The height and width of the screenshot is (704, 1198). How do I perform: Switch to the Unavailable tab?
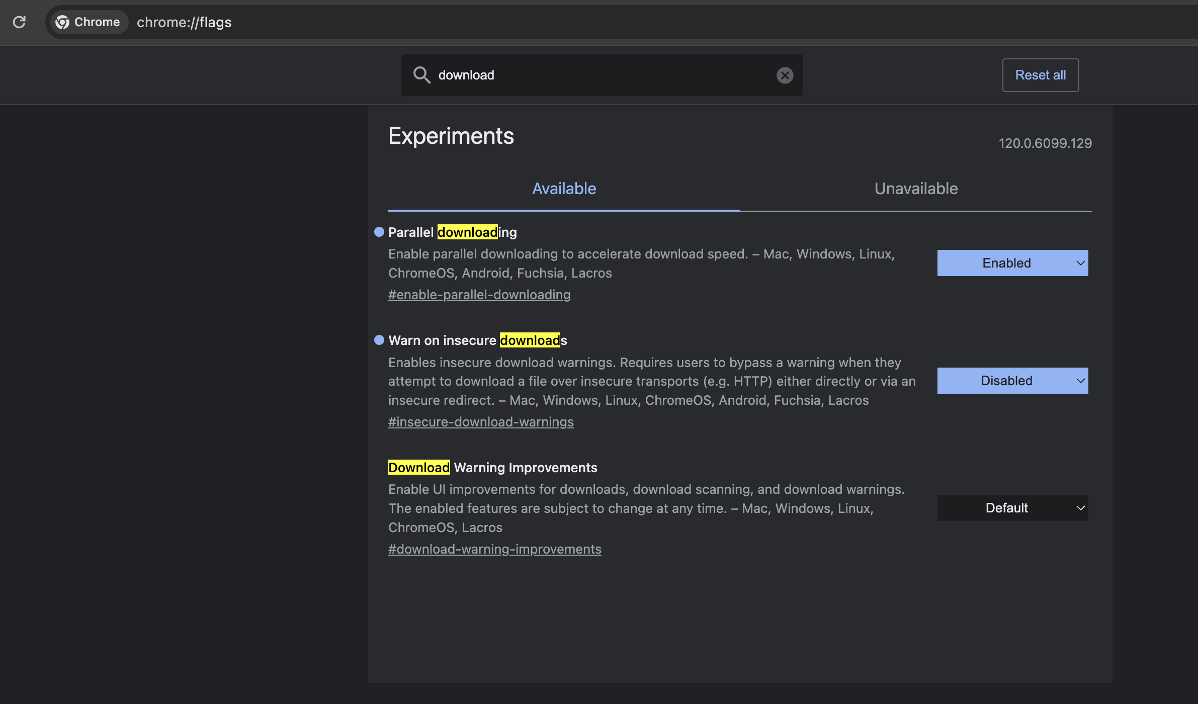[916, 189]
